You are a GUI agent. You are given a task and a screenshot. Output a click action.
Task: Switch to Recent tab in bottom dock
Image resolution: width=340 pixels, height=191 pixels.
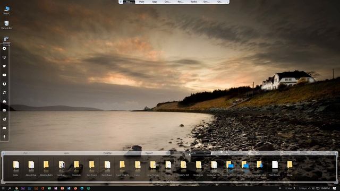[x=149, y=153]
